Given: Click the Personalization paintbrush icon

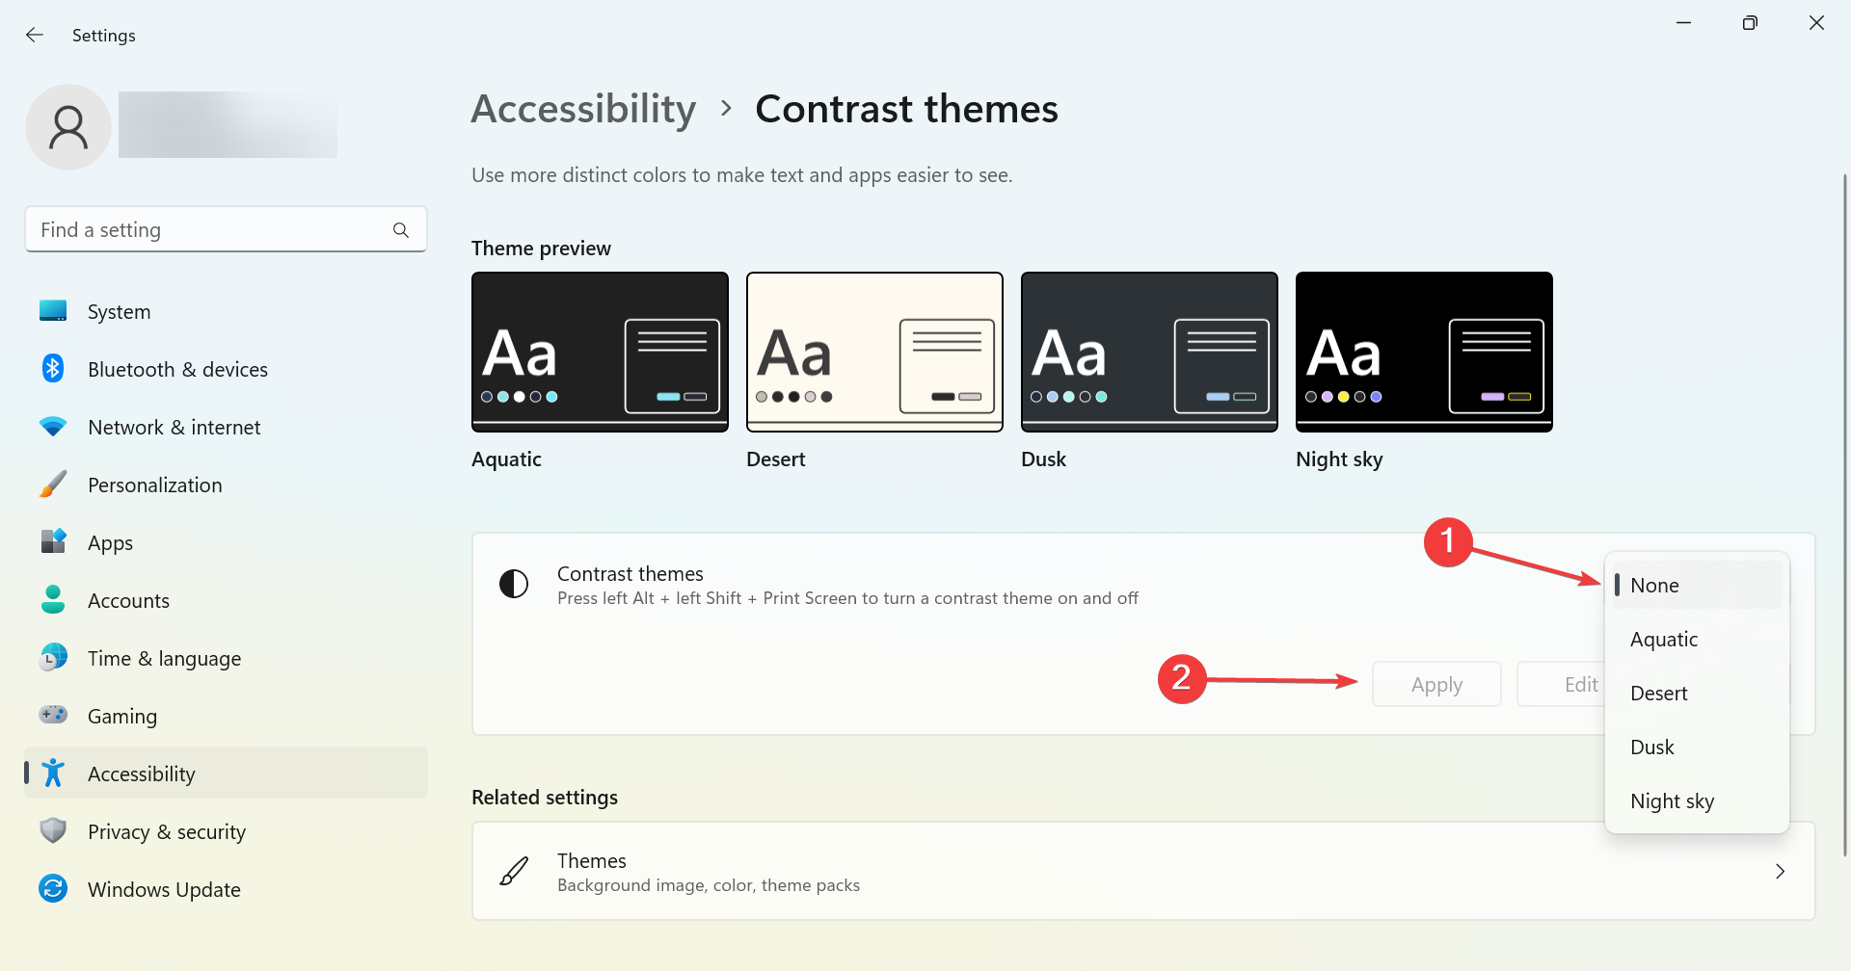Looking at the screenshot, I should (53, 485).
